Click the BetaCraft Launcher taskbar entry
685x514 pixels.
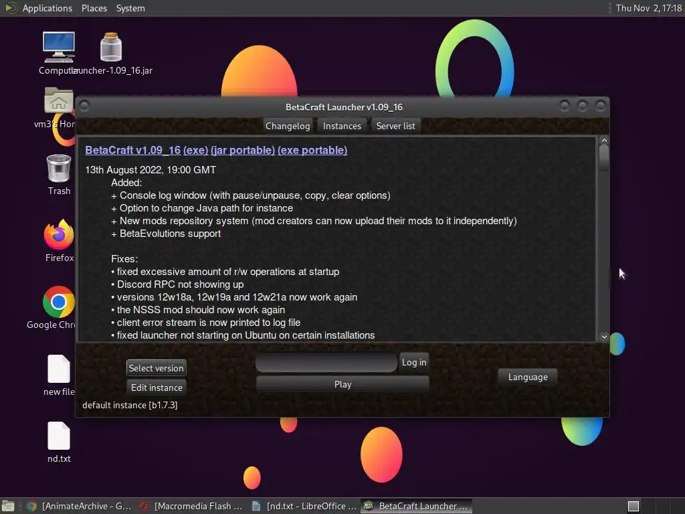point(416,506)
